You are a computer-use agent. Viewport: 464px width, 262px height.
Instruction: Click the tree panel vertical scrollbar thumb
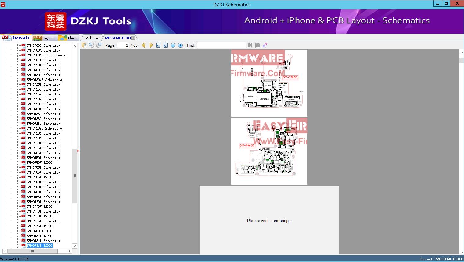pyautogui.click(x=74, y=176)
